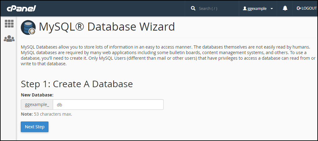The height and width of the screenshot is (141, 318).
Task: Click the cPanel logo
Action: 21,8
